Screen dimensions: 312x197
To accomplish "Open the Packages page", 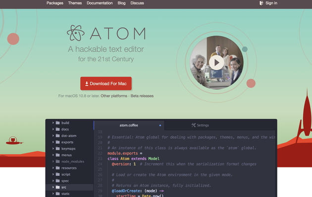I will (54, 3).
